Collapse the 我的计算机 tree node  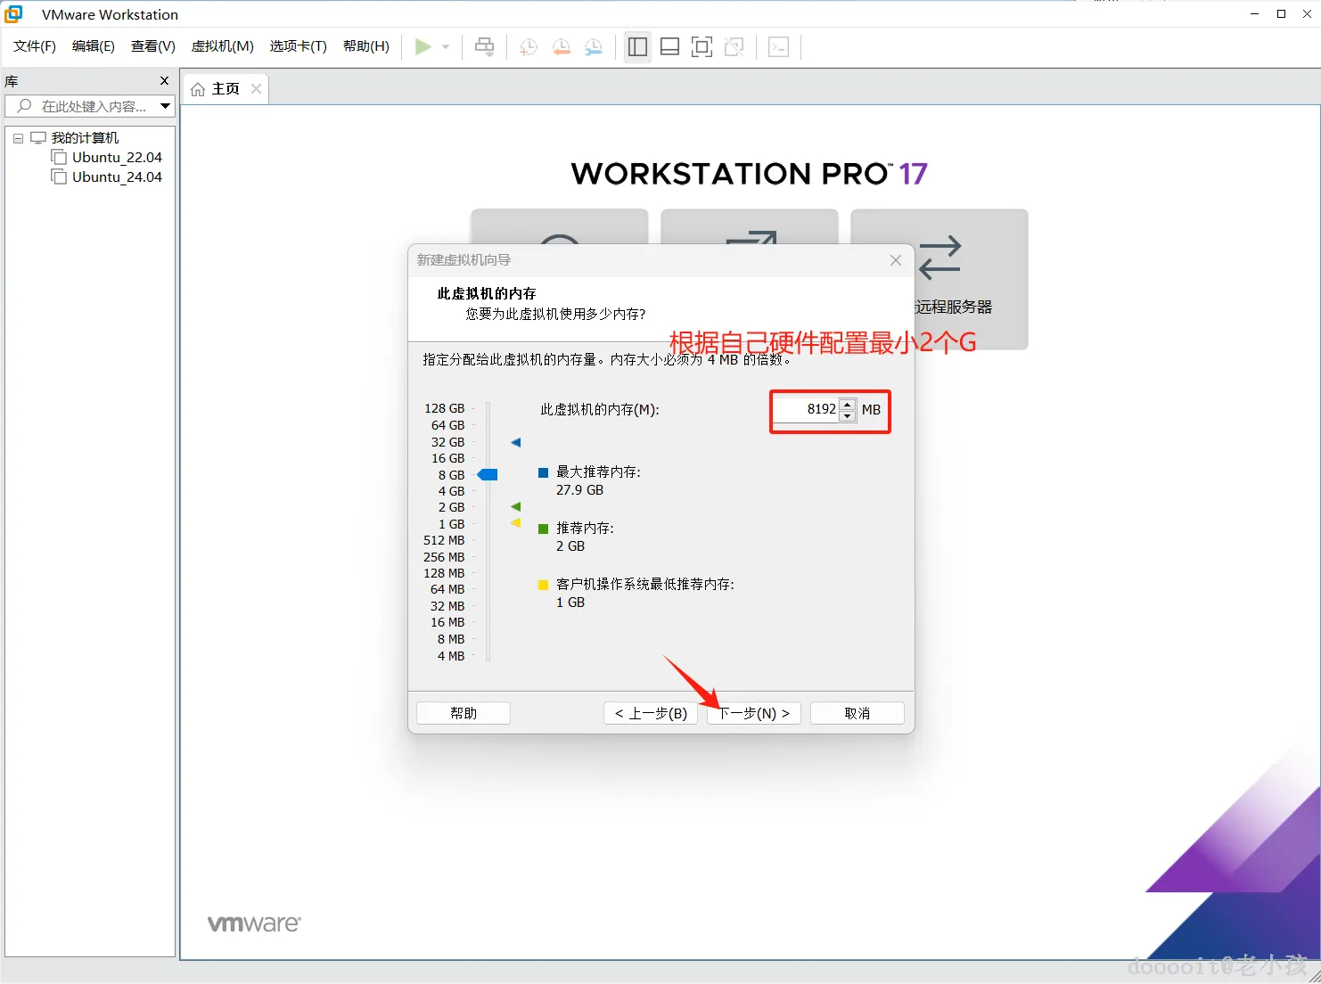click(18, 138)
